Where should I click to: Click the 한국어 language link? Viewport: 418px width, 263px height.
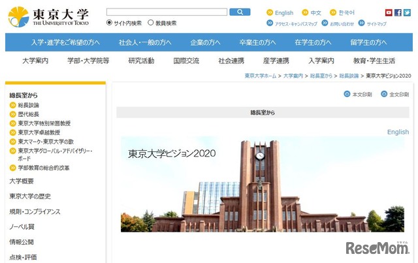tap(347, 13)
